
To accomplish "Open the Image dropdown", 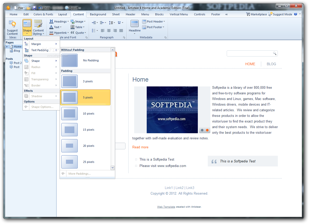I will point(78,21).
